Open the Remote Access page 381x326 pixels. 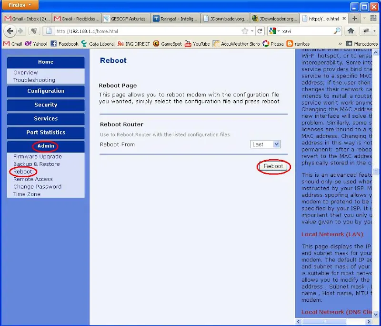click(x=33, y=179)
